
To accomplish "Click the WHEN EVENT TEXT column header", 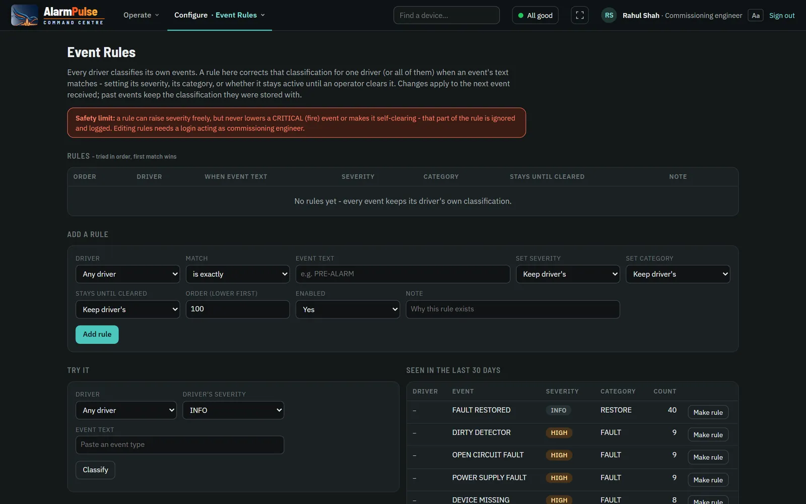I will coord(236,176).
